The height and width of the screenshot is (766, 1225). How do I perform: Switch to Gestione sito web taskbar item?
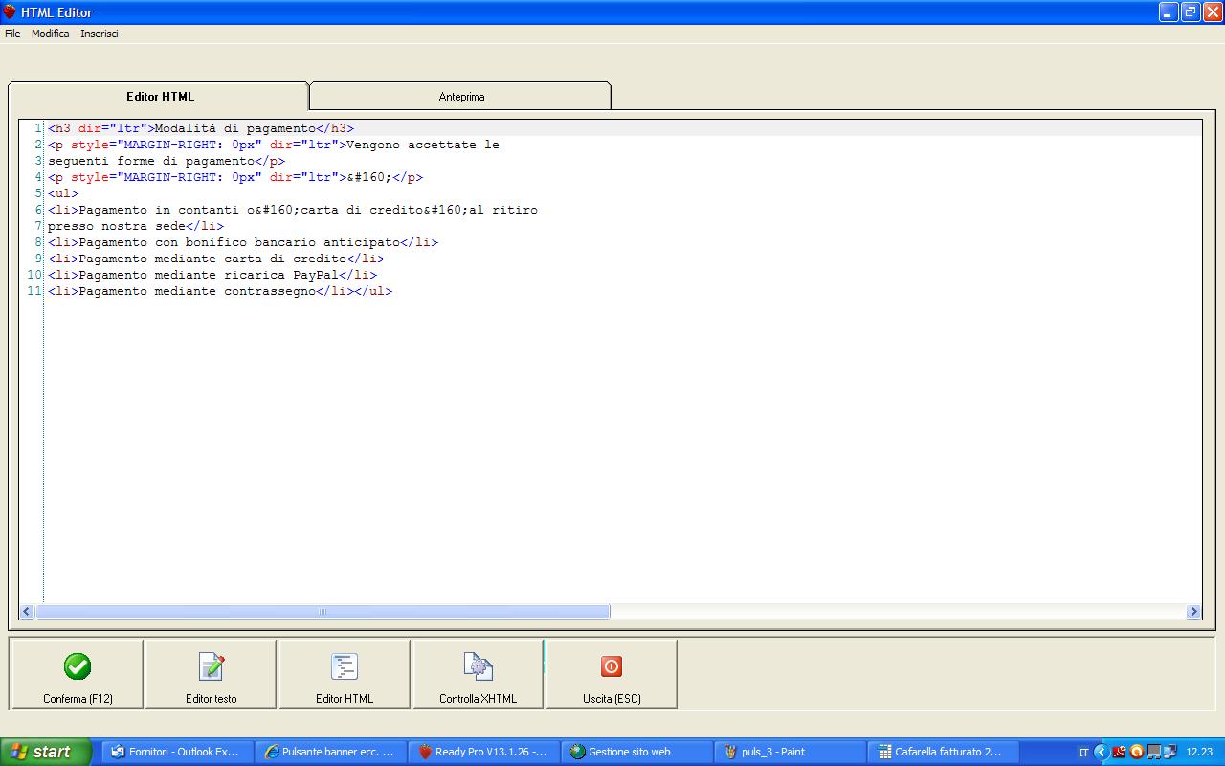coord(636,752)
